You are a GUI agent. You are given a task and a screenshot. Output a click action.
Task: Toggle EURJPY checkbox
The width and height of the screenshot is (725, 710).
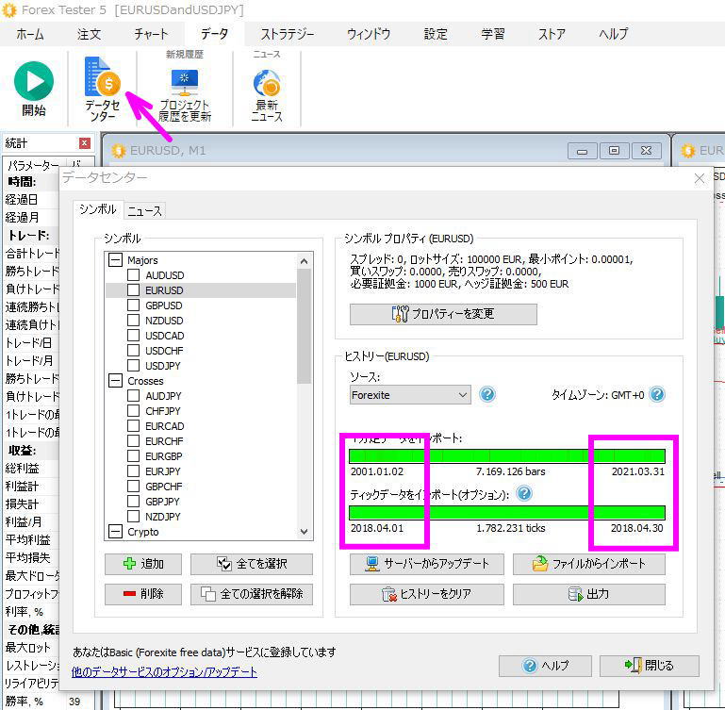pos(134,471)
